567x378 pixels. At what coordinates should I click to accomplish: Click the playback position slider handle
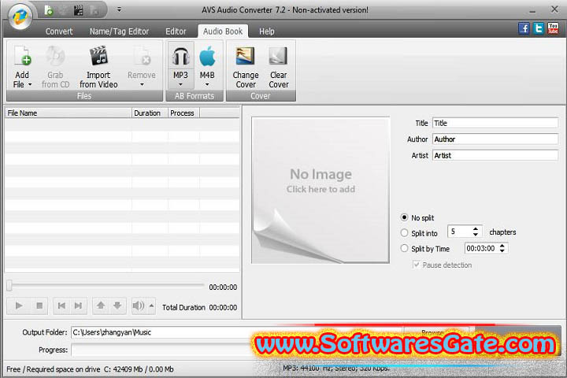(x=9, y=285)
